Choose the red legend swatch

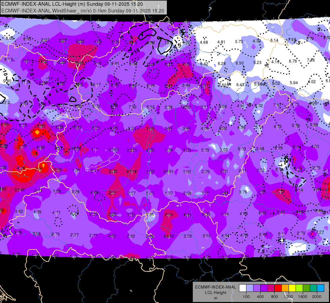click(278, 288)
